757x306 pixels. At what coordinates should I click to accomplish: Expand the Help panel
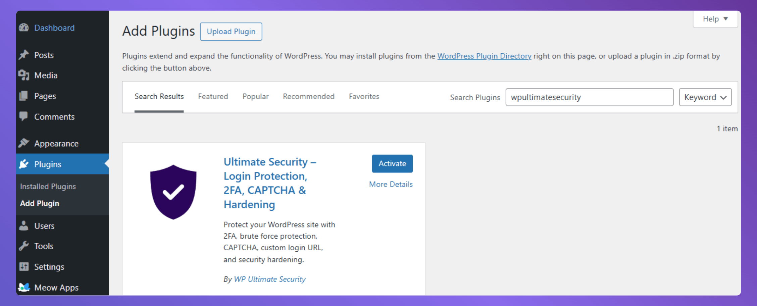[x=715, y=19]
